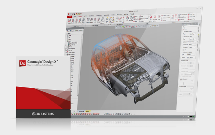This screenshot has width=215, height=135.
Task: Click the Delete Face tool
Action: (191, 17)
